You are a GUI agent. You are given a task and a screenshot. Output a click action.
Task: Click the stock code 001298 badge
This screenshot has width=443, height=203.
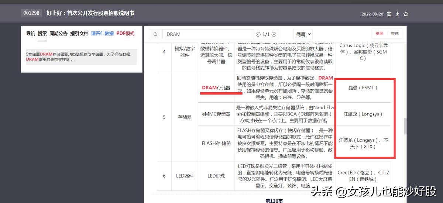click(x=31, y=13)
